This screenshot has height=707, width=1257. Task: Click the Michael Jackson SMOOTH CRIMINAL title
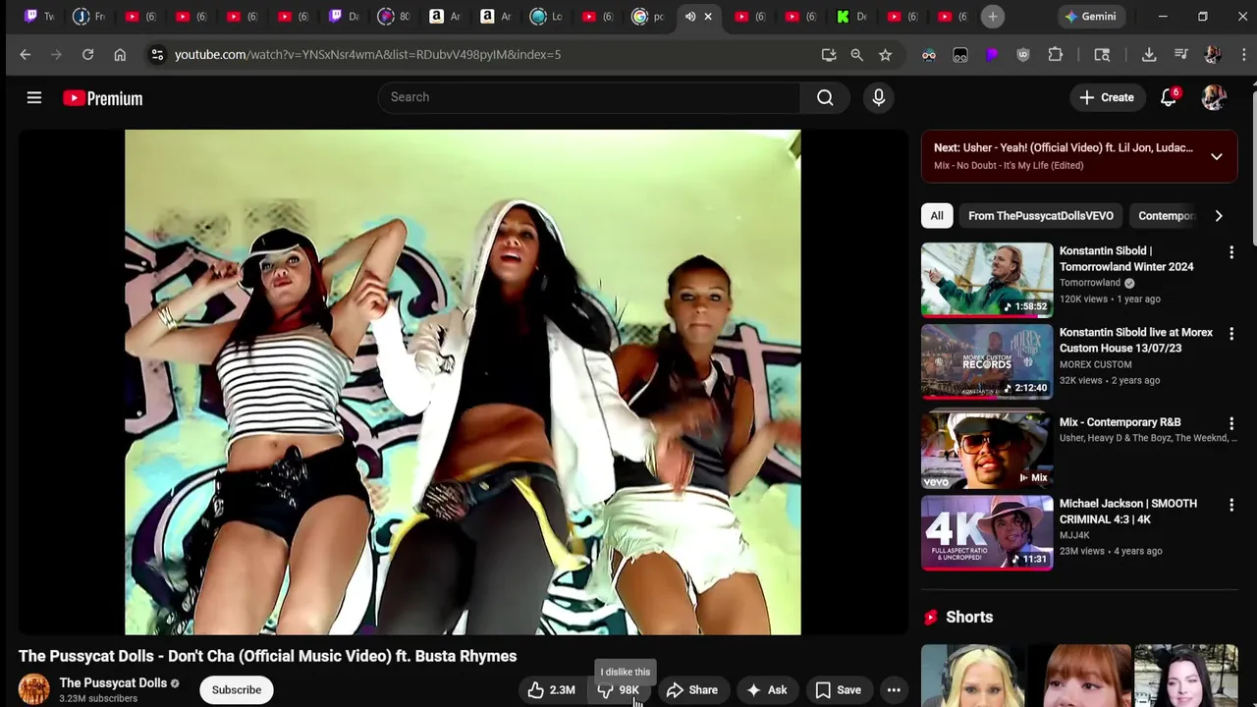1128,512
